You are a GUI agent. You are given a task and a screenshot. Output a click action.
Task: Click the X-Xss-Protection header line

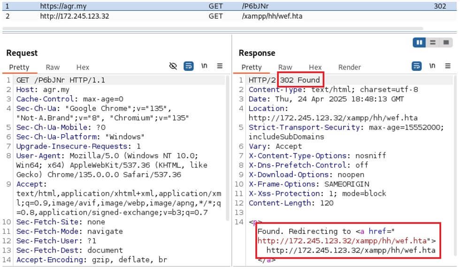click(317, 193)
